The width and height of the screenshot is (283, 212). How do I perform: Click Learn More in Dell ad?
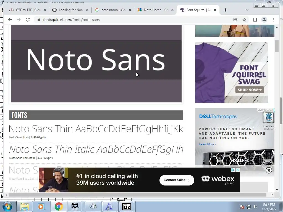(207, 144)
